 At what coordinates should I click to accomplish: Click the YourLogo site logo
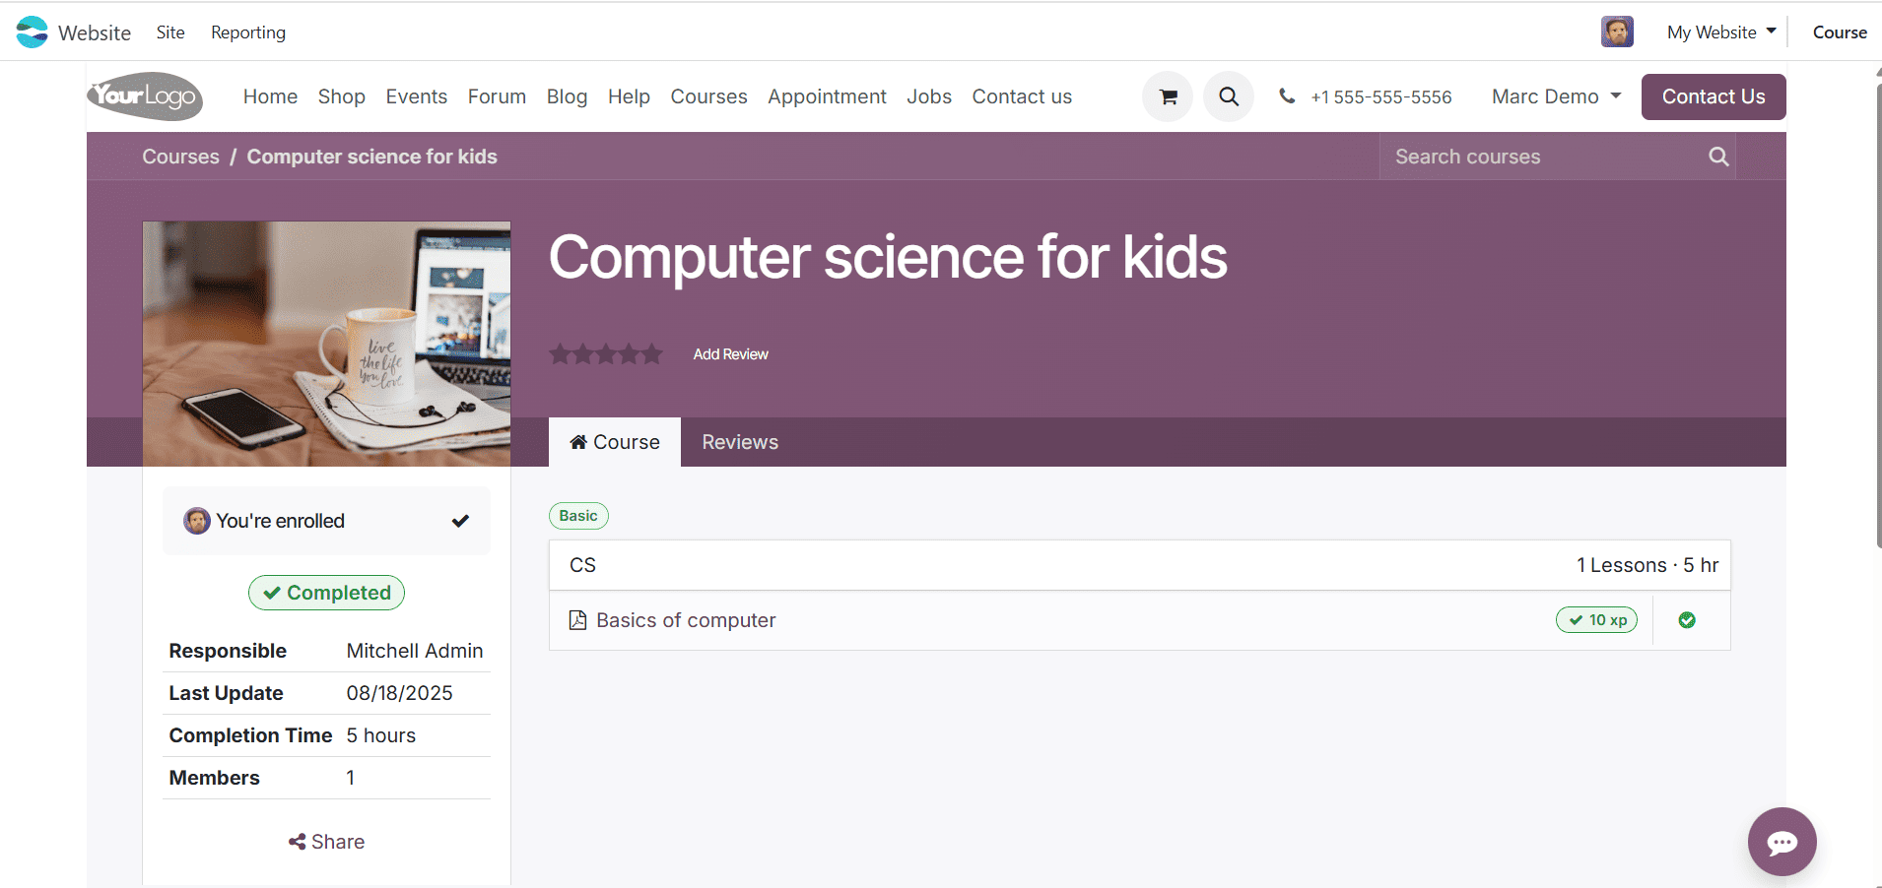click(x=146, y=95)
